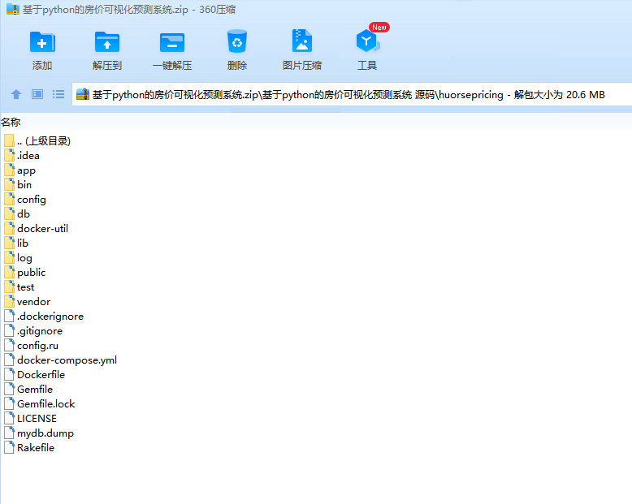Select the public folder
The height and width of the screenshot is (504, 632).
click(25, 273)
